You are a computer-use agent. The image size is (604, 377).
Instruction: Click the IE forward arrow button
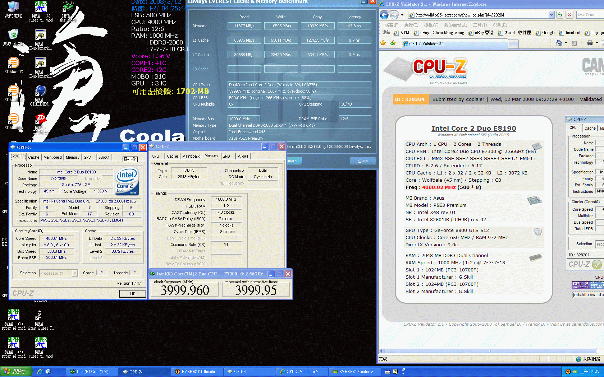pos(394,15)
